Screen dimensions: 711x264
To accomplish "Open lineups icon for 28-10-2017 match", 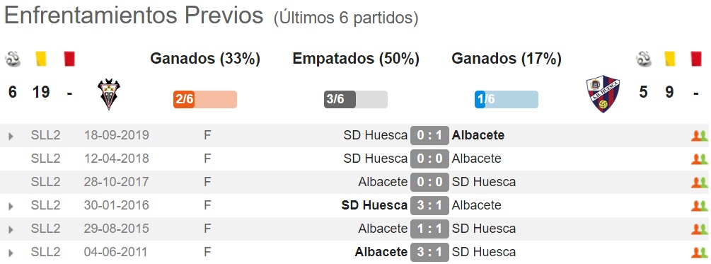I will [x=699, y=183].
